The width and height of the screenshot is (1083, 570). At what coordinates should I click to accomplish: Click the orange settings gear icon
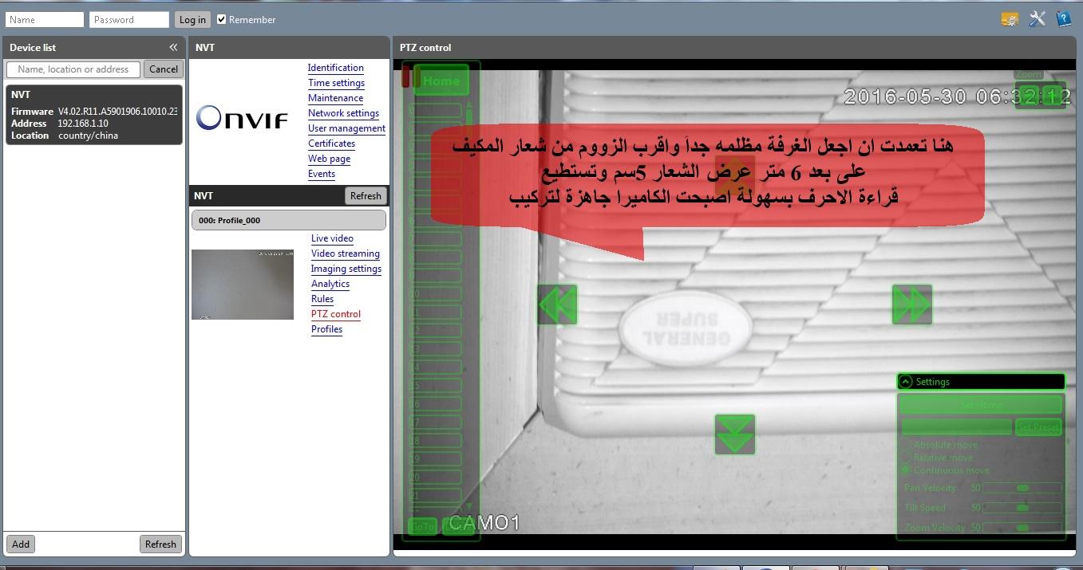(x=1010, y=19)
